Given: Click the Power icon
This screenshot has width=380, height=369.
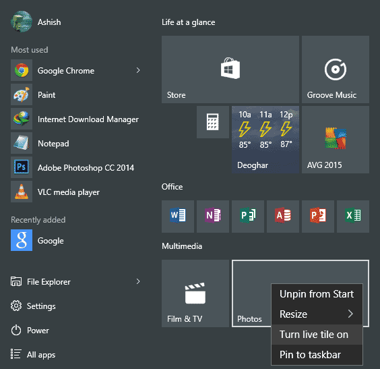Looking at the screenshot, I should click(16, 330).
